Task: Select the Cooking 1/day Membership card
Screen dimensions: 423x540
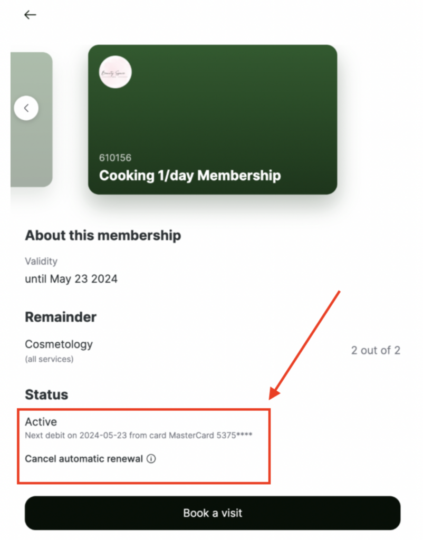Action: tap(212, 119)
